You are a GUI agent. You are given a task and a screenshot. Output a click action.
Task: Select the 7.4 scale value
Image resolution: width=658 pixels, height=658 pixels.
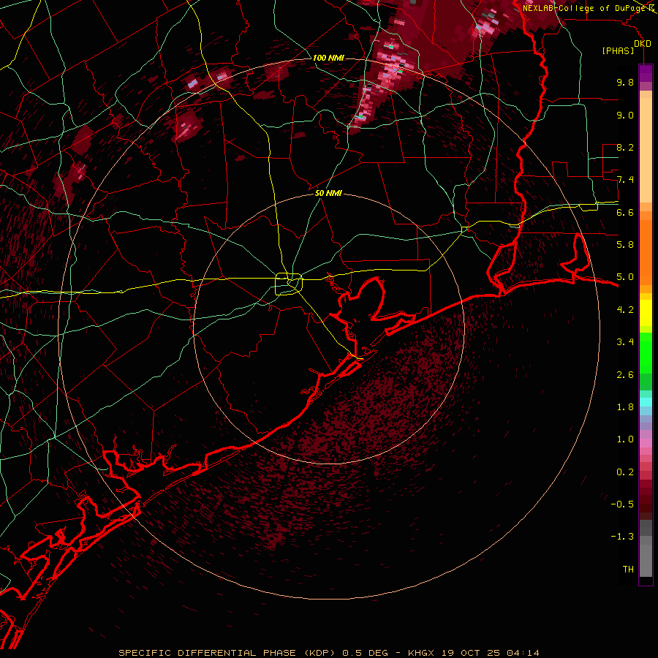(x=625, y=180)
